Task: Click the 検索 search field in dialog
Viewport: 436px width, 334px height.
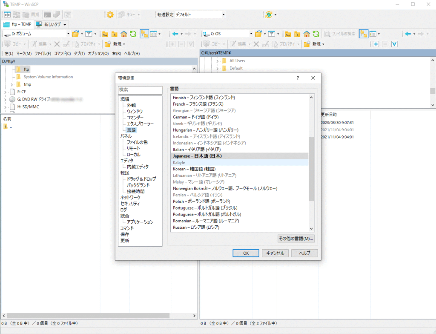Action: pyautogui.click(x=140, y=90)
